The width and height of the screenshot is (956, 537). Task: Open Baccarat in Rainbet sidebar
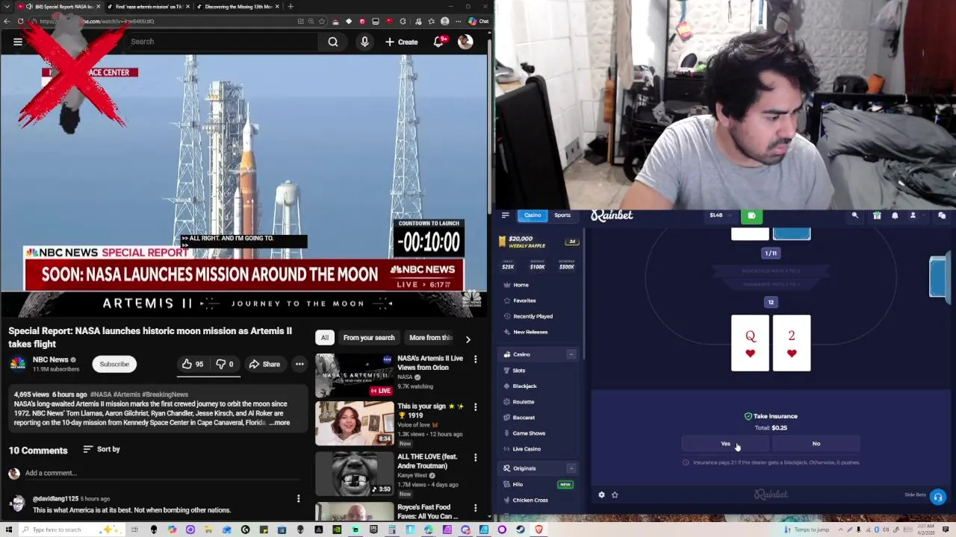click(x=524, y=418)
